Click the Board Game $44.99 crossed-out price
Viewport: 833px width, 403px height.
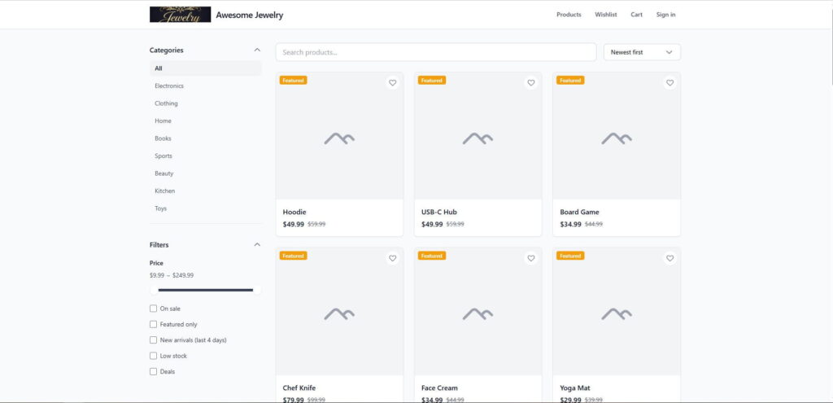[594, 225]
